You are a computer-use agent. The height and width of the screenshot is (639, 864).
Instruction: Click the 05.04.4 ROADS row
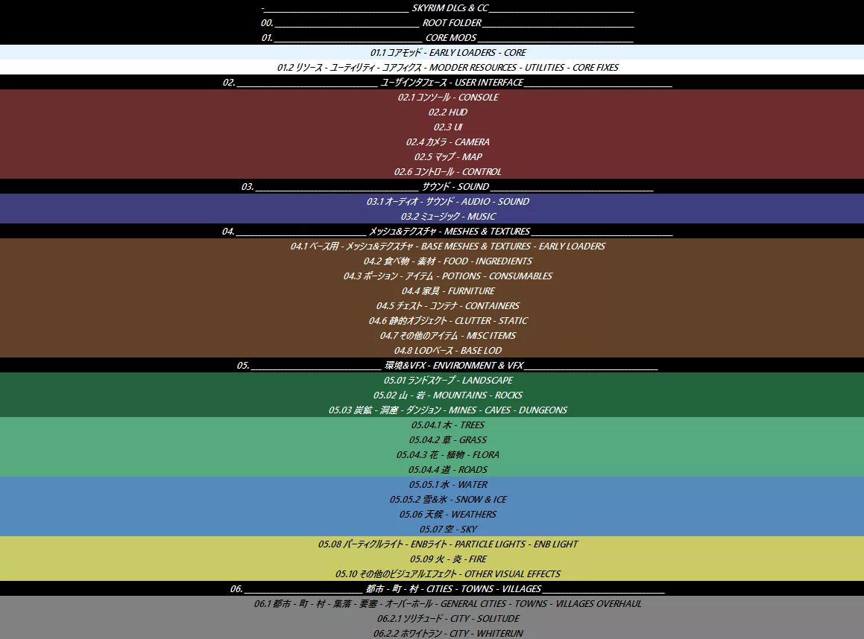click(432, 469)
